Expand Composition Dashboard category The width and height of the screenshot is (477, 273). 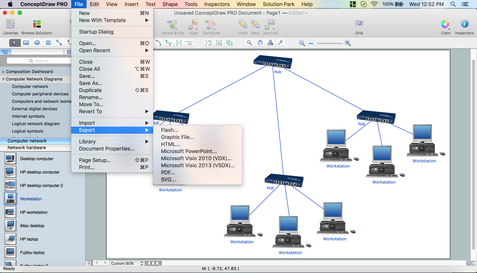[3, 72]
